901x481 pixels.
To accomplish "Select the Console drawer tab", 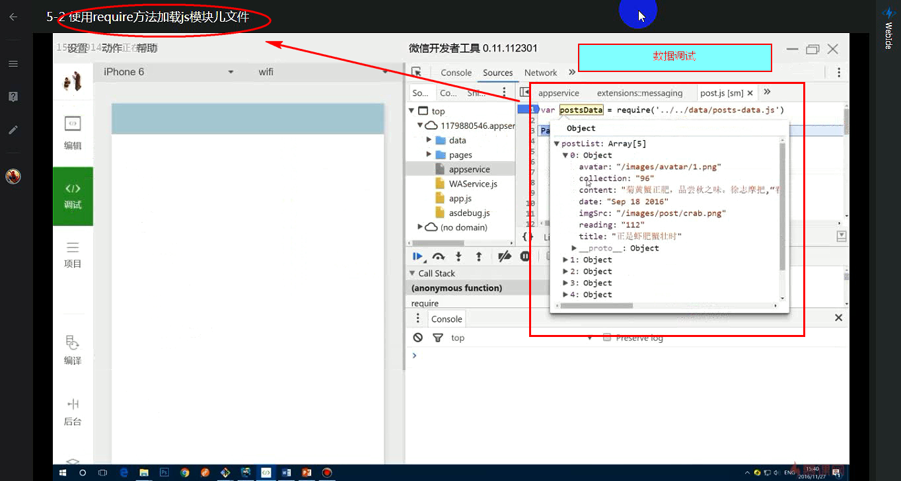I will pyautogui.click(x=447, y=318).
